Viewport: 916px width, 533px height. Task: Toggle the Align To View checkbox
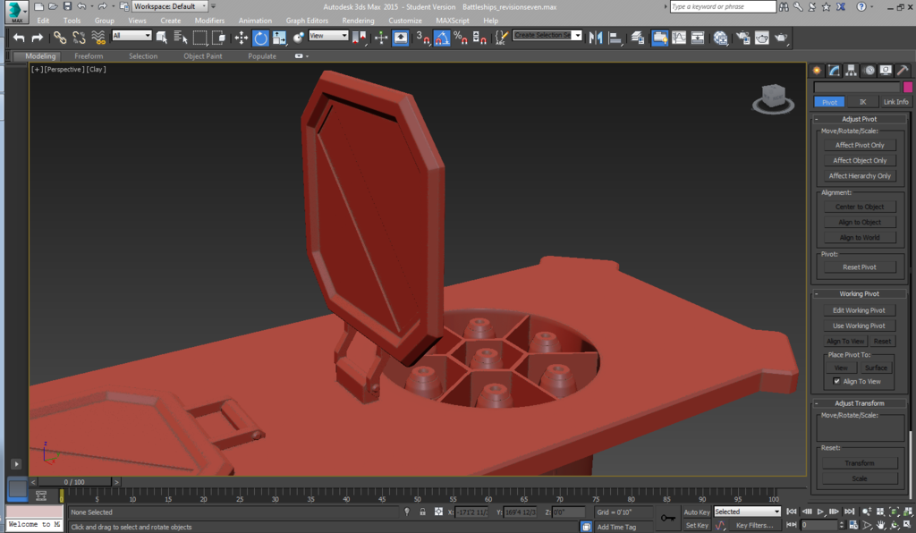(836, 382)
